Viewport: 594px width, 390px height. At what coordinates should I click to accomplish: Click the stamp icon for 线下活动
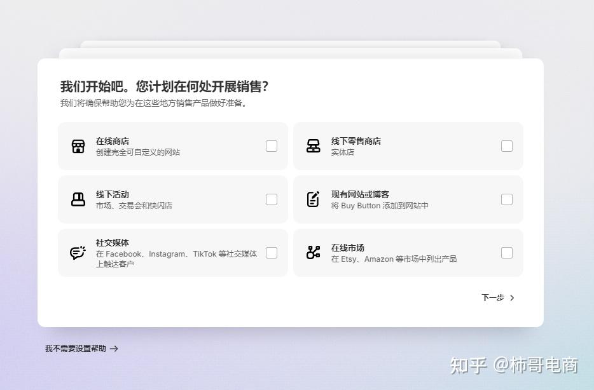click(x=78, y=199)
